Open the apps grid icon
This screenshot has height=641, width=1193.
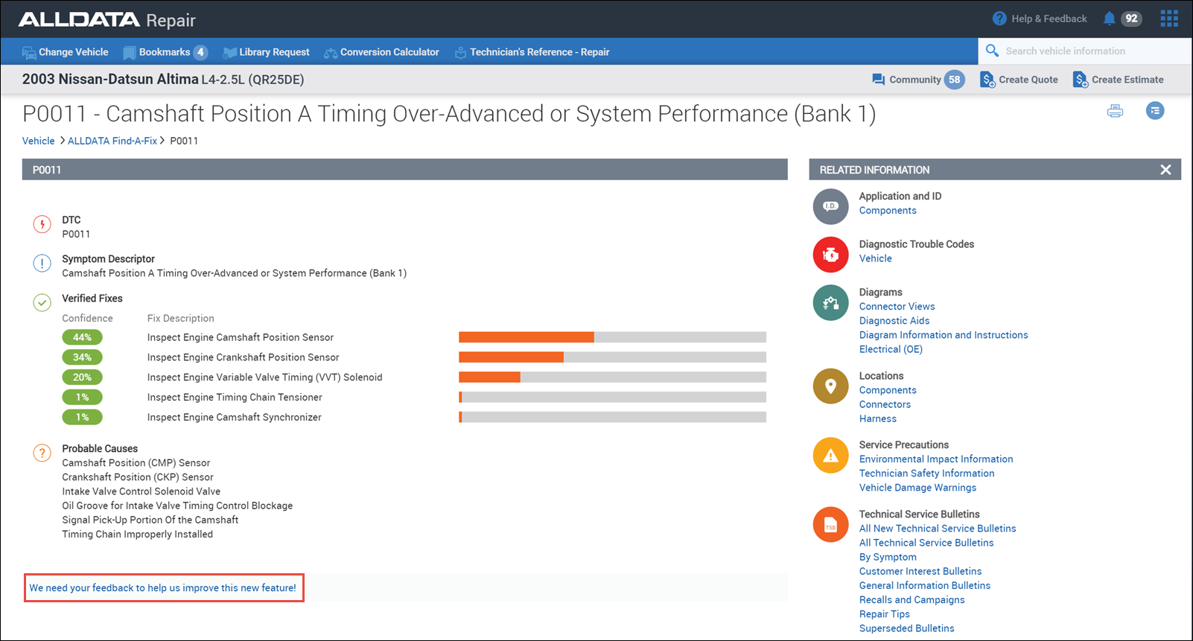pyautogui.click(x=1168, y=19)
